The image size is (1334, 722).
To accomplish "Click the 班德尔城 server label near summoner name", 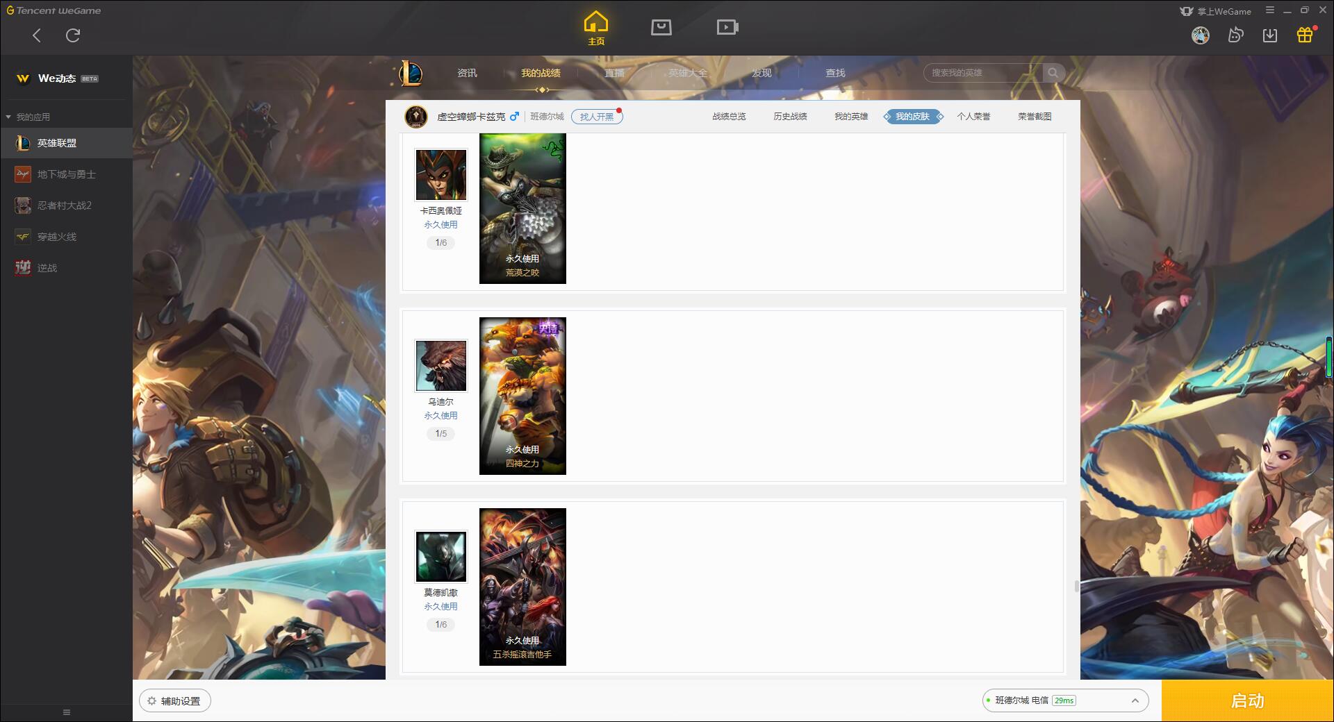I will (x=547, y=117).
